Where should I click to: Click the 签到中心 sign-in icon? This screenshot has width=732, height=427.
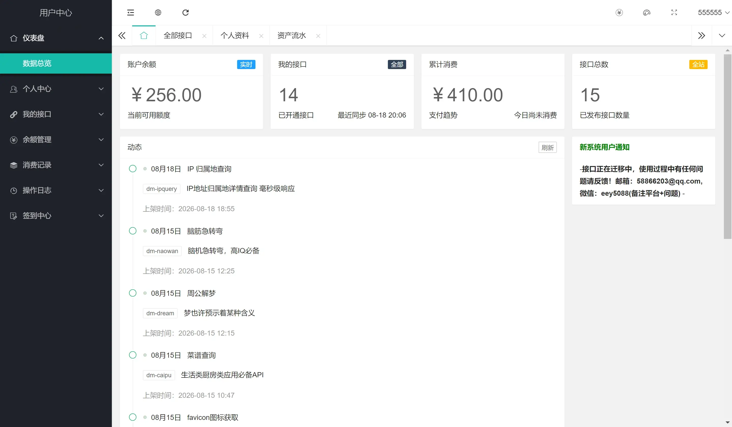click(x=14, y=216)
